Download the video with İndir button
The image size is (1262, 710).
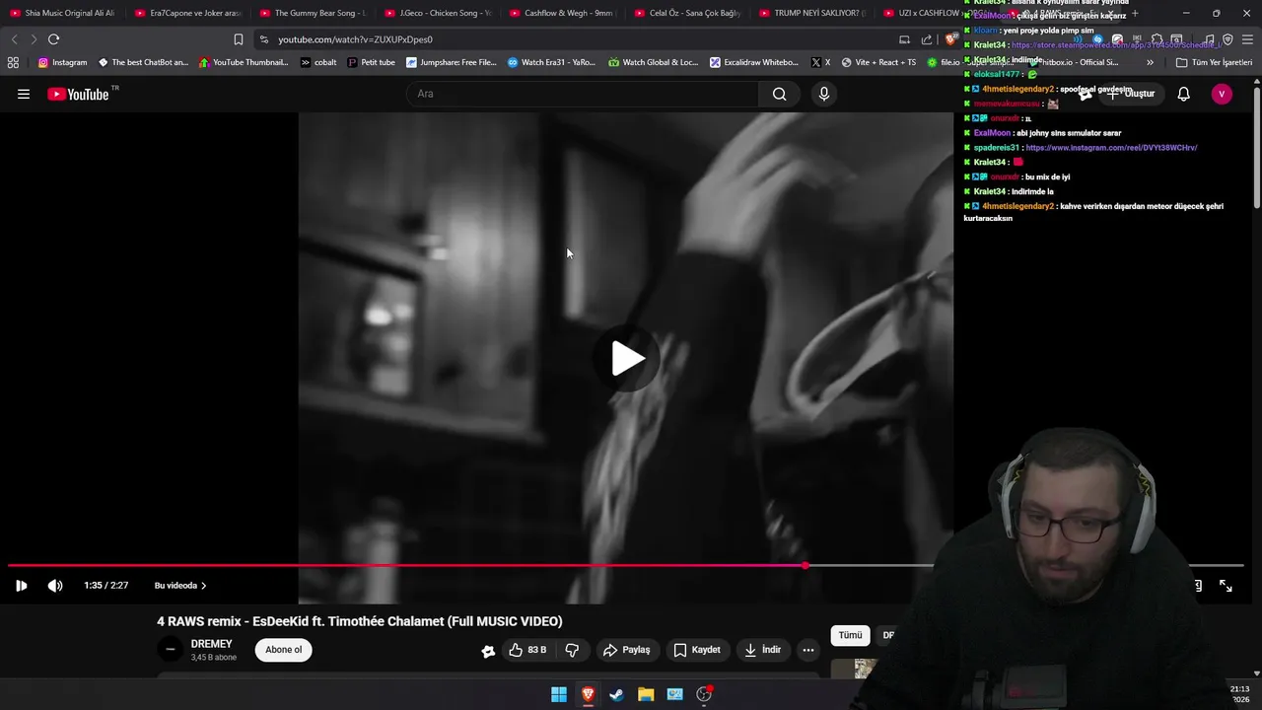tap(762, 650)
